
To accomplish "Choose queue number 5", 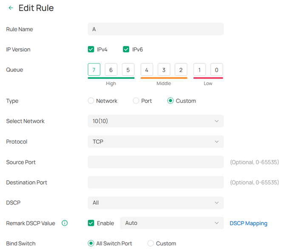I will 128,69.
